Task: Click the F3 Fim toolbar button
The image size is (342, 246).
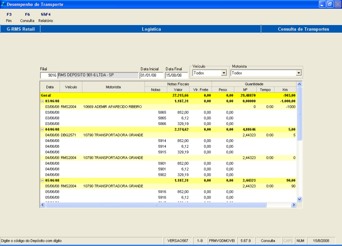Action: (9, 17)
